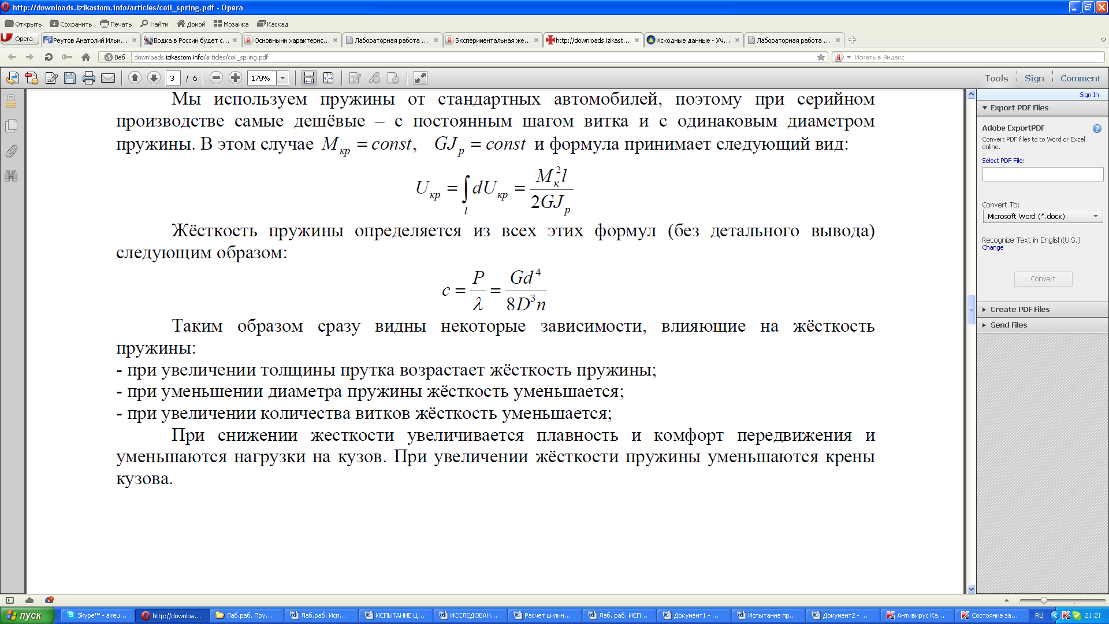
Task: Switch to Экспериментальная tab
Action: (493, 40)
